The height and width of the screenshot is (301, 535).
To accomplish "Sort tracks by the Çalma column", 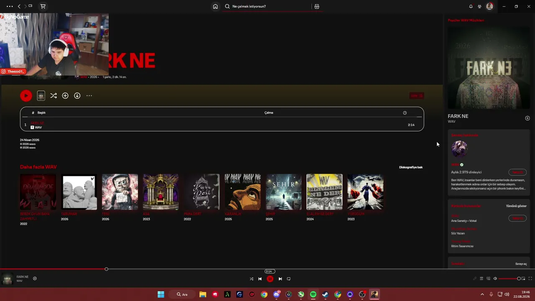I will (269, 113).
